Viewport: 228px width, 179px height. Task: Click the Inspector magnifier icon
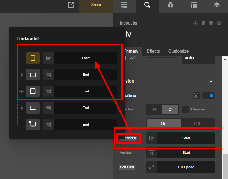(147, 5)
